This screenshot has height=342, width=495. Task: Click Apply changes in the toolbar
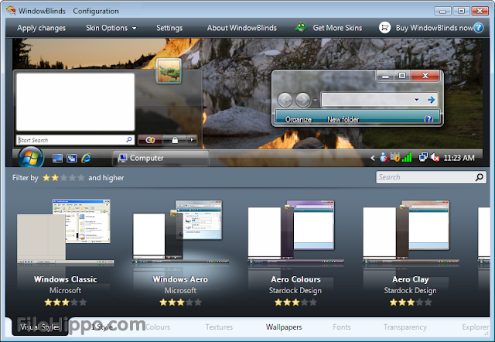click(41, 28)
